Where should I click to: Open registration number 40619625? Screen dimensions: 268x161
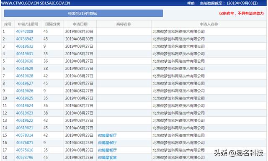[25, 98]
